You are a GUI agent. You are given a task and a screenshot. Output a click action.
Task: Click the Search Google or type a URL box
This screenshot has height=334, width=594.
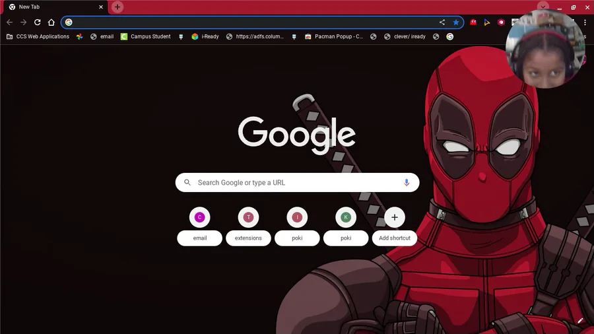[x=298, y=183]
